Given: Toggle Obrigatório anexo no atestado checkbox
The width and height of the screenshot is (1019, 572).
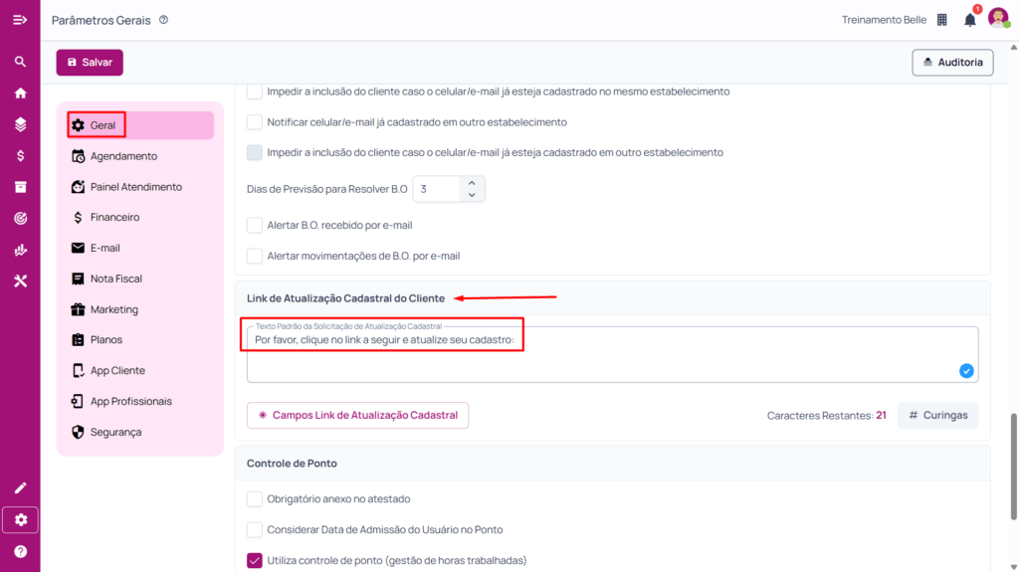Looking at the screenshot, I should tap(255, 498).
